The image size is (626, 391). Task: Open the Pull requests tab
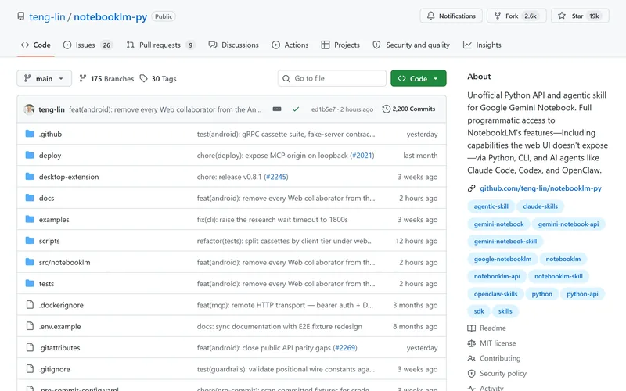click(160, 45)
